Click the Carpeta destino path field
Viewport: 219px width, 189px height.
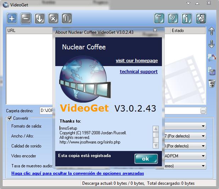click(x=46, y=110)
